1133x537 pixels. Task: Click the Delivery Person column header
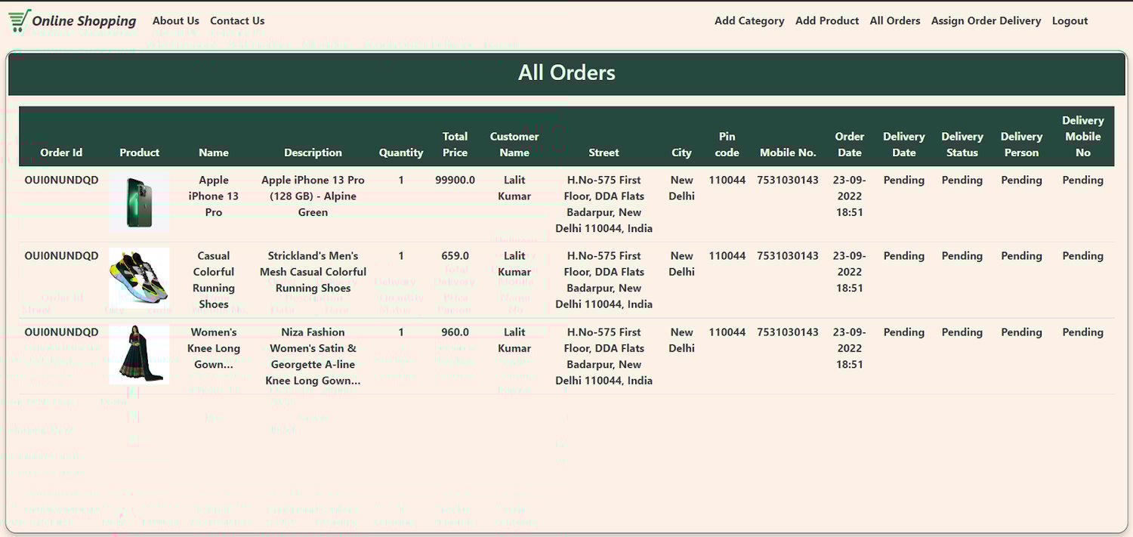[x=1021, y=144]
